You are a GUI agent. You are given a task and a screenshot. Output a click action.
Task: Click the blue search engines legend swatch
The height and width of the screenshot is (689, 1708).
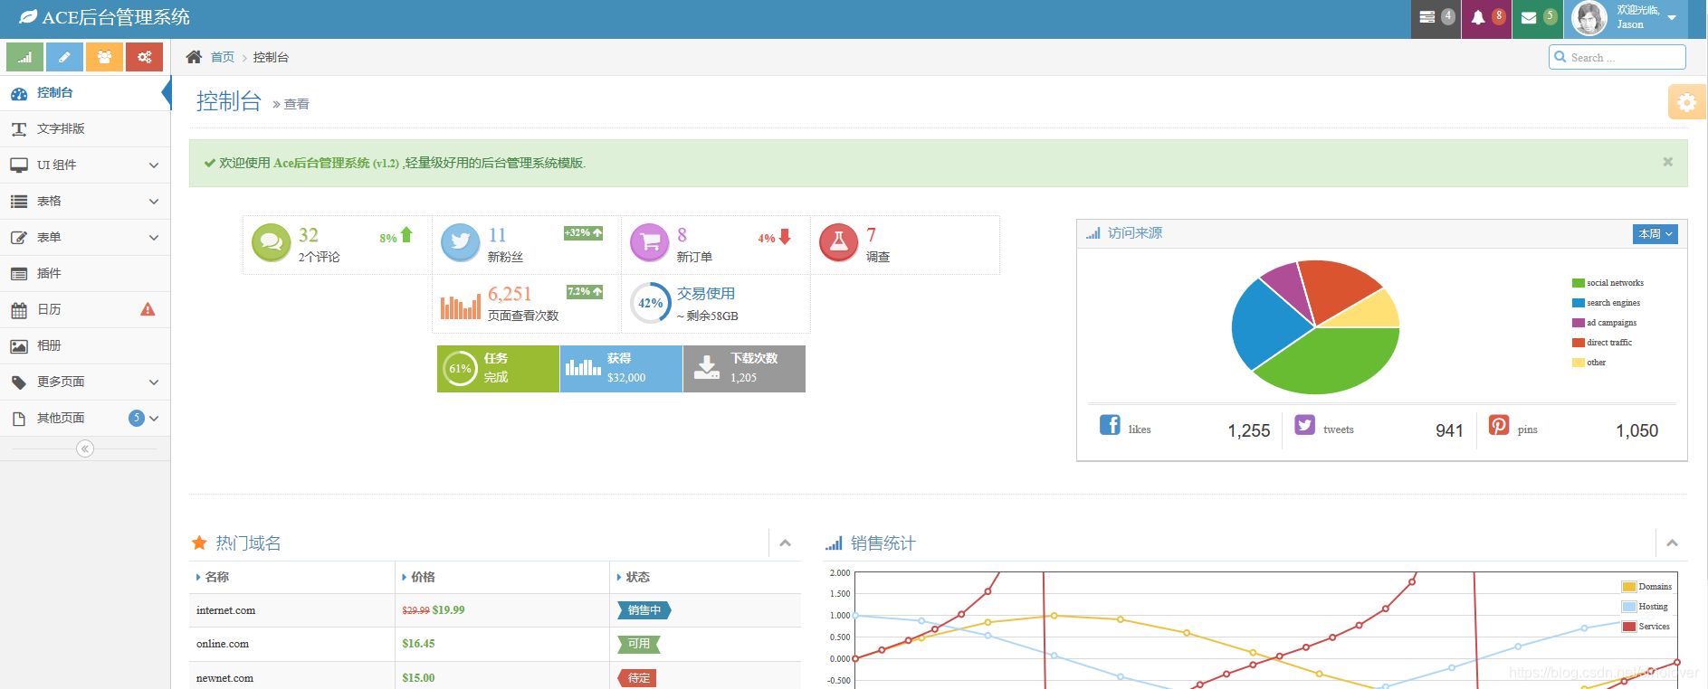tap(1579, 303)
